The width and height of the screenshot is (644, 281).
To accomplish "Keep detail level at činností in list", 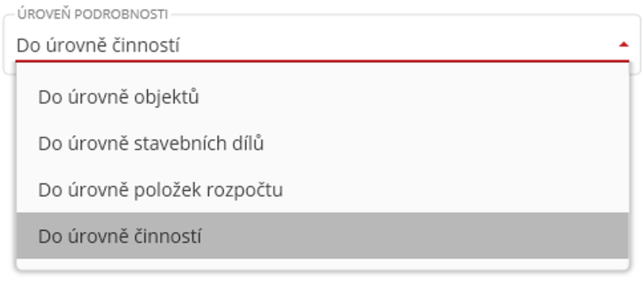I will click(119, 236).
